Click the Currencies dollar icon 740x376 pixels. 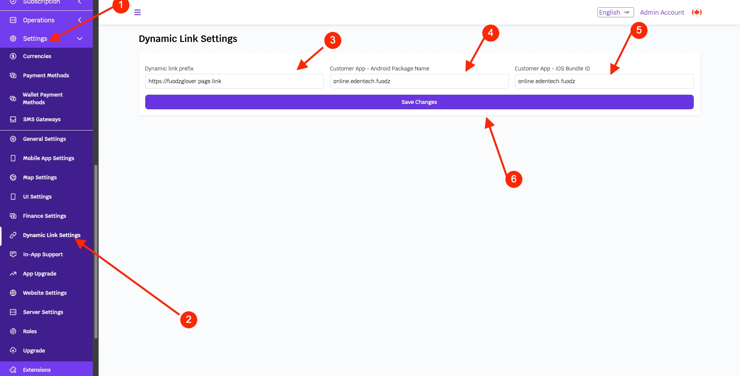point(13,56)
